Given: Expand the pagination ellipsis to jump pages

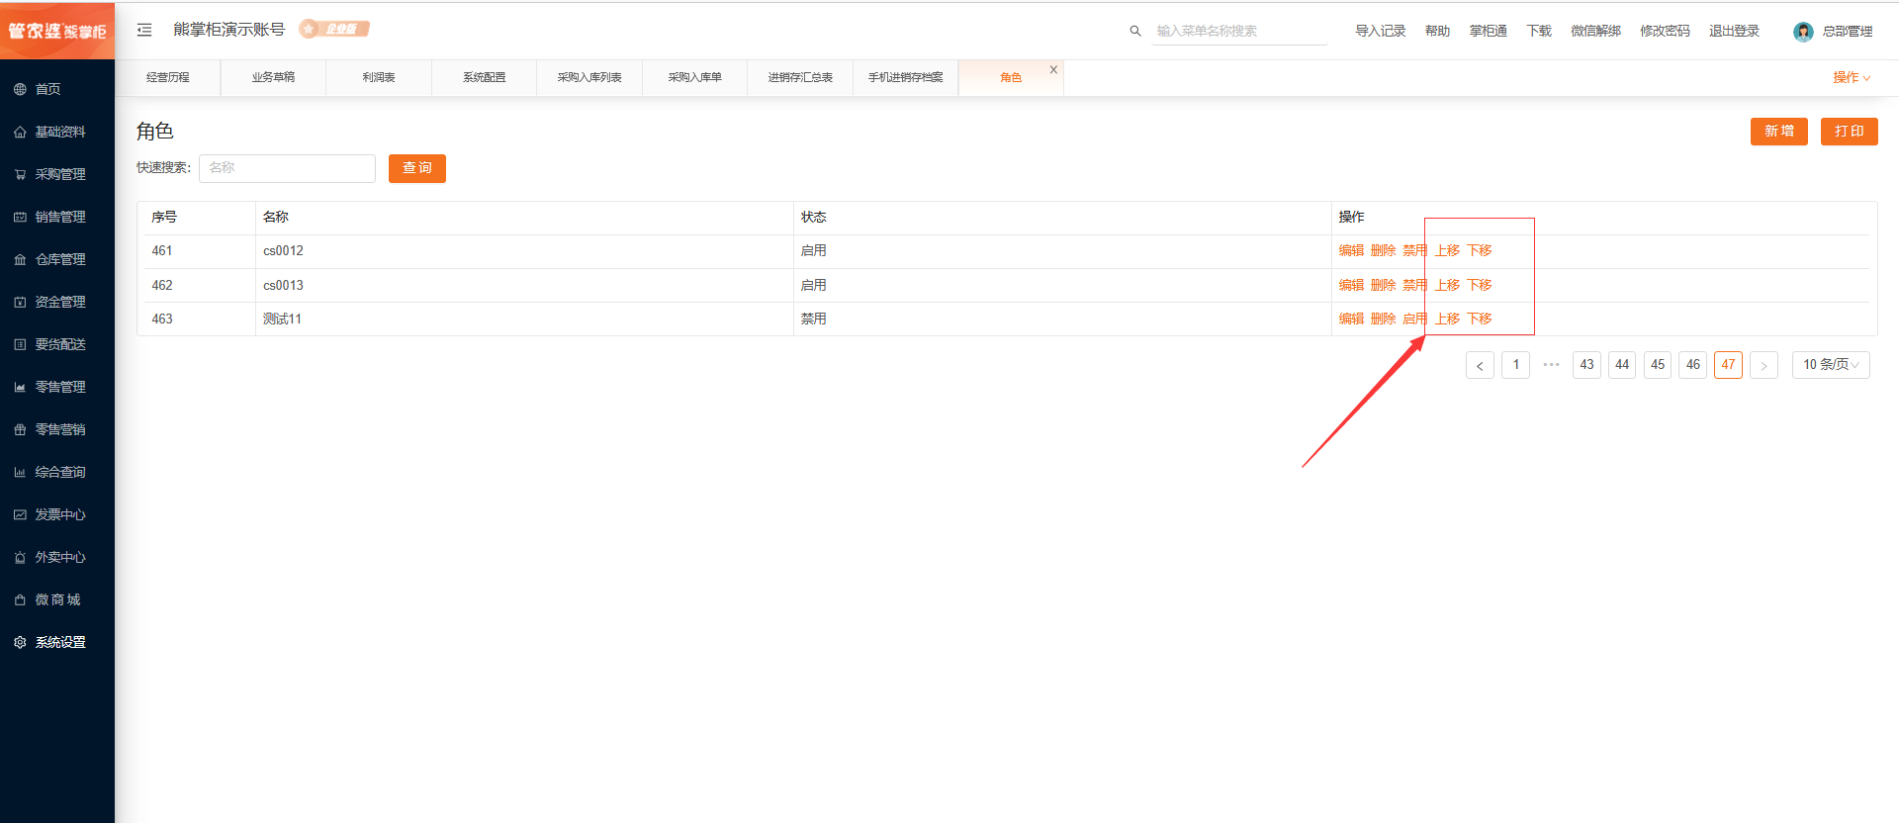Looking at the screenshot, I should pos(1551,365).
